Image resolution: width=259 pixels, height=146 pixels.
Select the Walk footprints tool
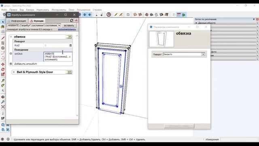pos(3,118)
